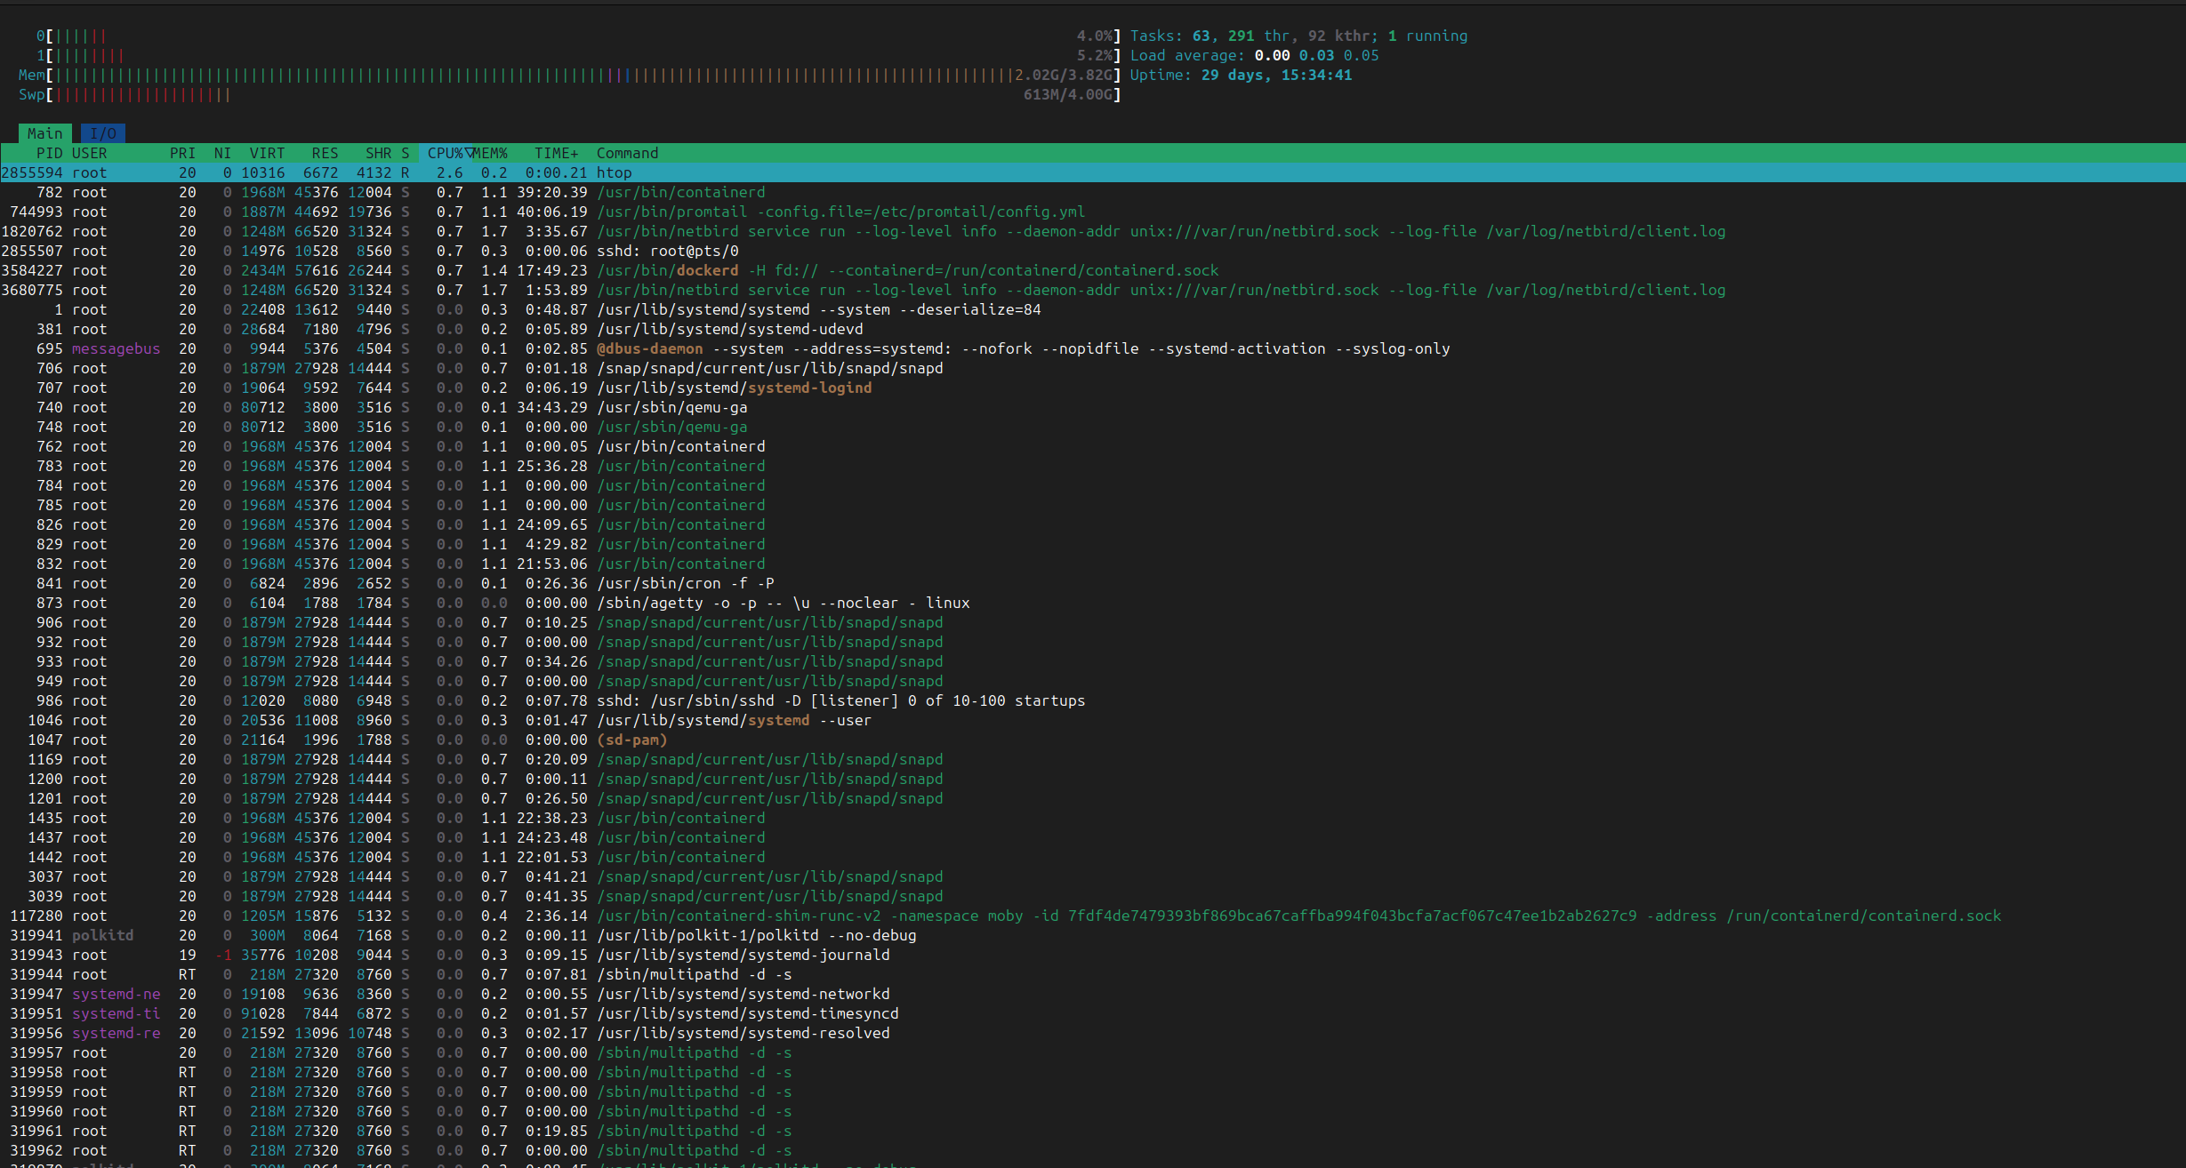2186x1168 pixels.
Task: Select the systemd-timesyncd process row
Action: point(1093,1013)
